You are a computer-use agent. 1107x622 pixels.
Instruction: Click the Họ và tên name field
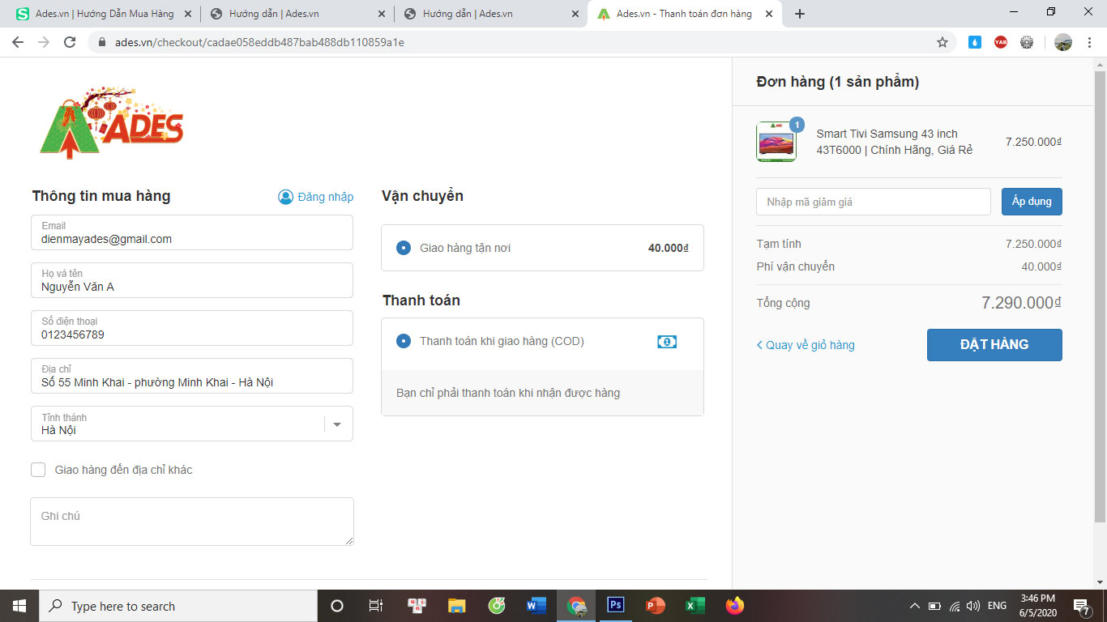[192, 280]
